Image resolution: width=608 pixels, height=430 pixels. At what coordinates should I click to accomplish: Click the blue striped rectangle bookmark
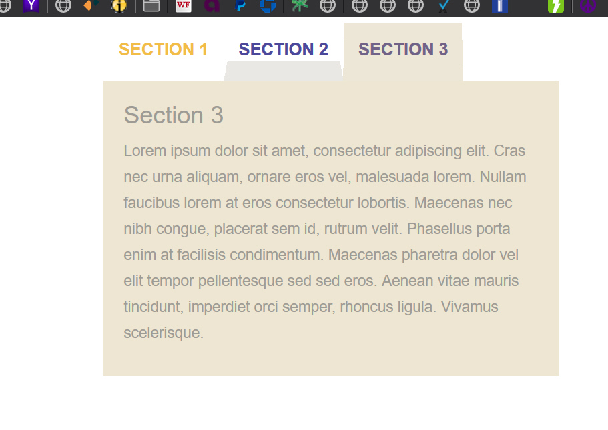click(500, 6)
